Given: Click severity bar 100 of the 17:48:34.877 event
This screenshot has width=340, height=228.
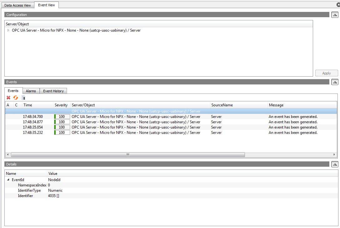Looking at the screenshot, I should 62,122.
